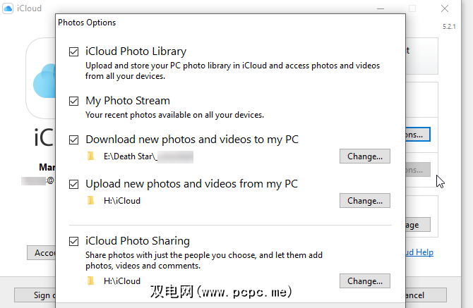Toggle the My Photo Stream checkbox

74,101
